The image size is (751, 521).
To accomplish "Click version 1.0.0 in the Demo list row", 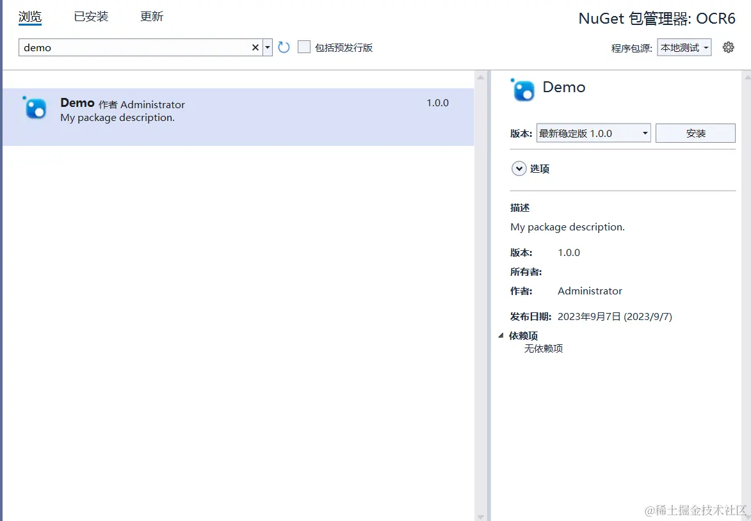I will pos(438,103).
